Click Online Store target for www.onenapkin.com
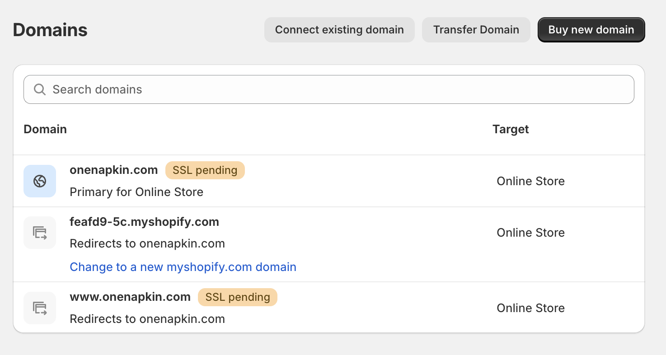This screenshot has height=355, width=666. point(530,308)
